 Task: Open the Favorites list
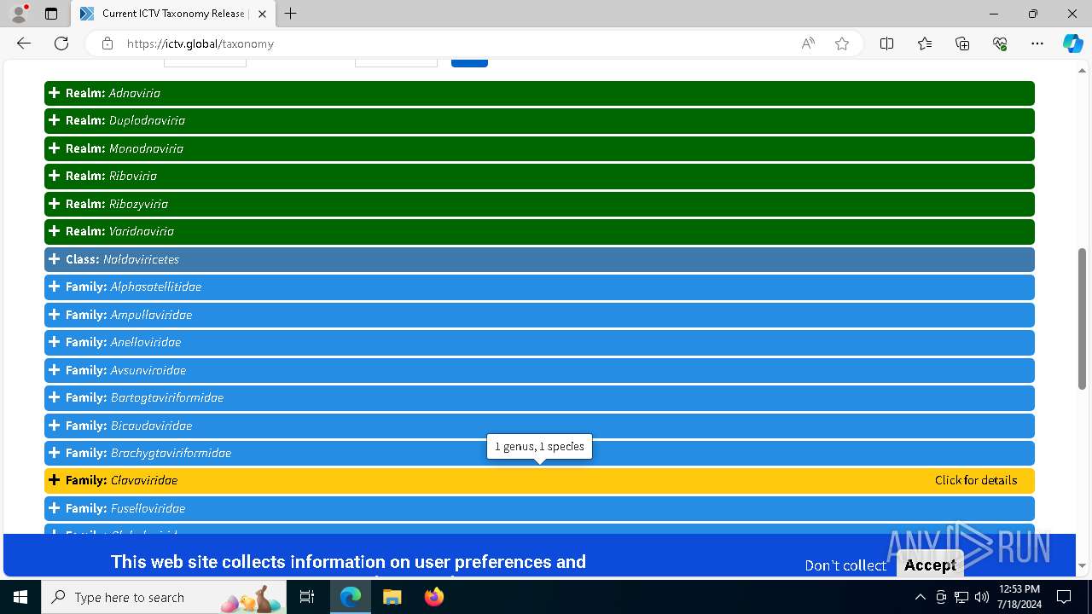tap(925, 43)
